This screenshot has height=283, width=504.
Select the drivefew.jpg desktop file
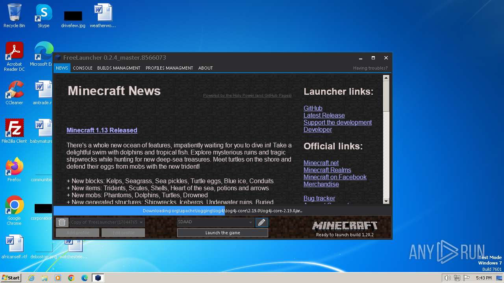point(73,19)
